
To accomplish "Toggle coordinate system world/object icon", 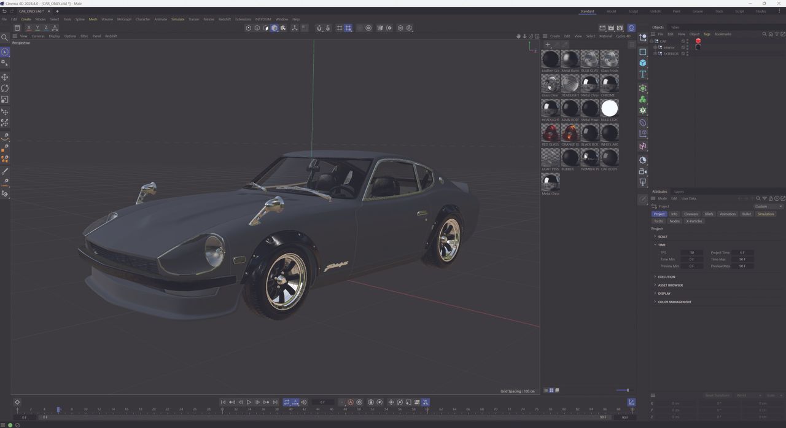I will coord(55,28).
